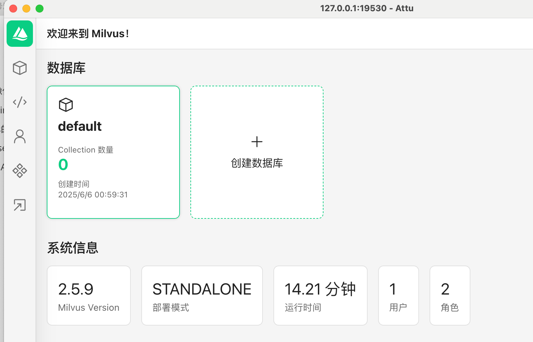Open the code playground icon in sidebar
Screen dimensions: 533x342
(20, 102)
